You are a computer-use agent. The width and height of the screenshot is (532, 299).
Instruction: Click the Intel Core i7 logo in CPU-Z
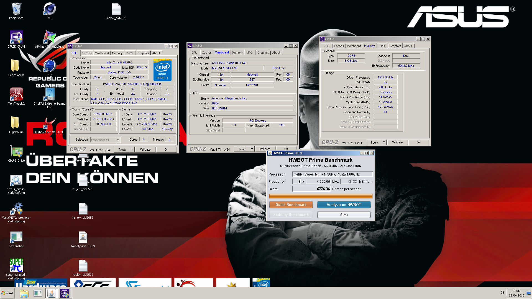[162, 70]
